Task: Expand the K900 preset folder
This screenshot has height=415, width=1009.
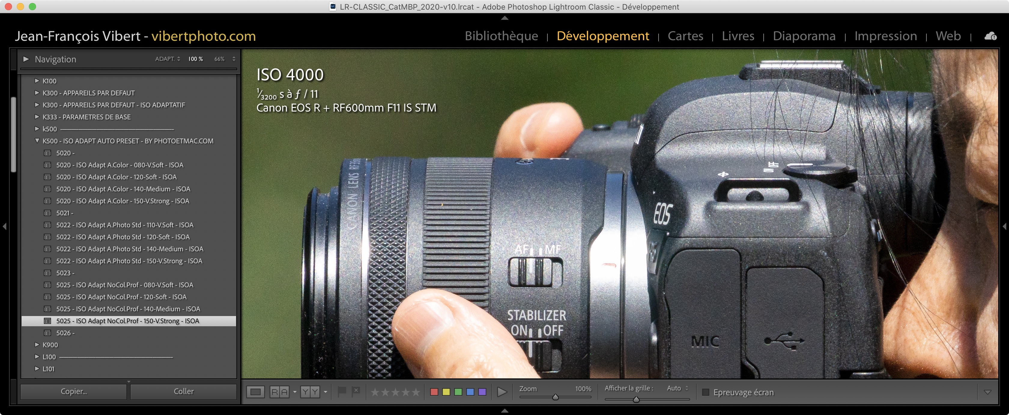Action: pos(37,345)
